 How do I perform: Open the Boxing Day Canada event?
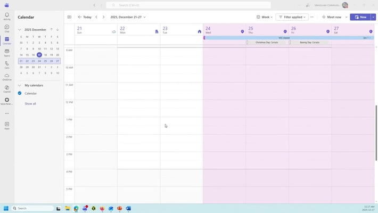[309, 43]
